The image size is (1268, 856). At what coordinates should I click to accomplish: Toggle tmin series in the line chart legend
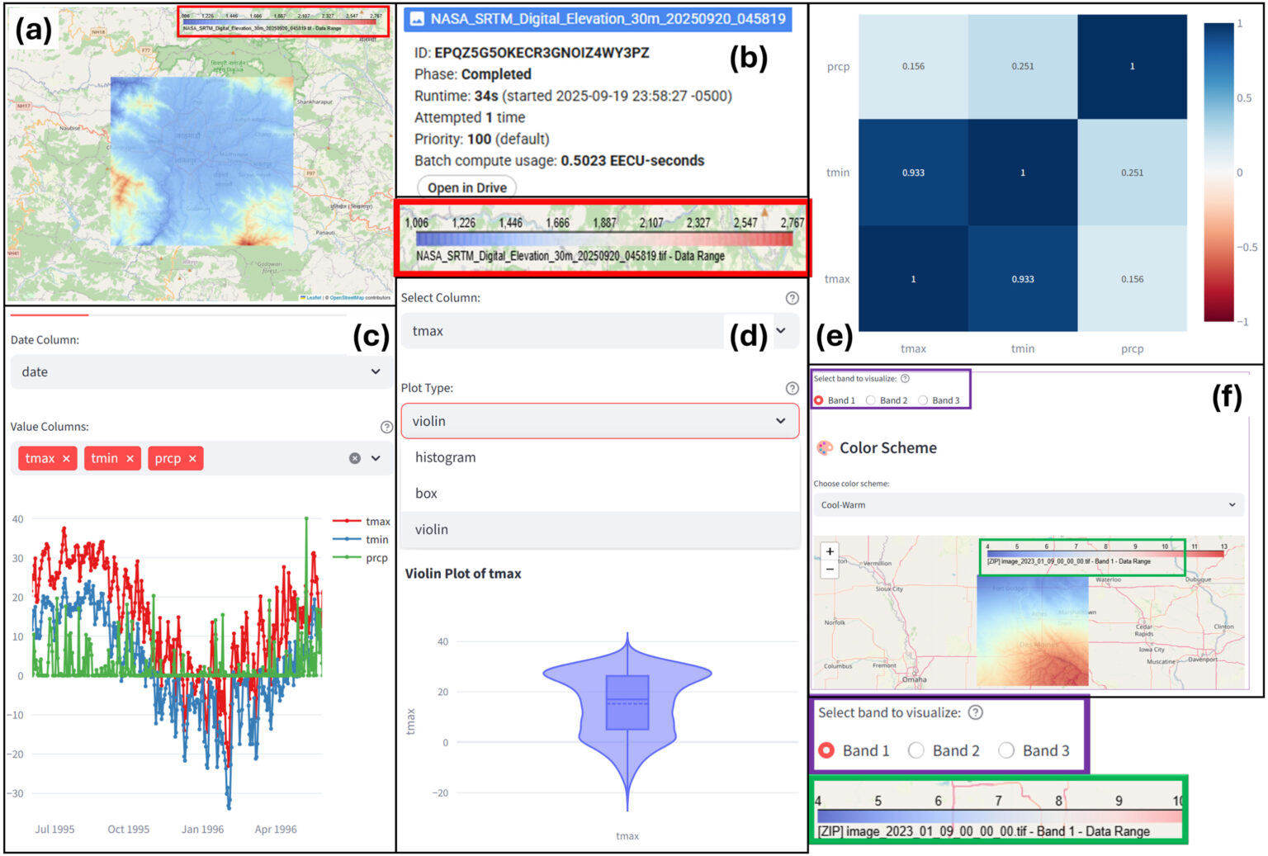(362, 540)
